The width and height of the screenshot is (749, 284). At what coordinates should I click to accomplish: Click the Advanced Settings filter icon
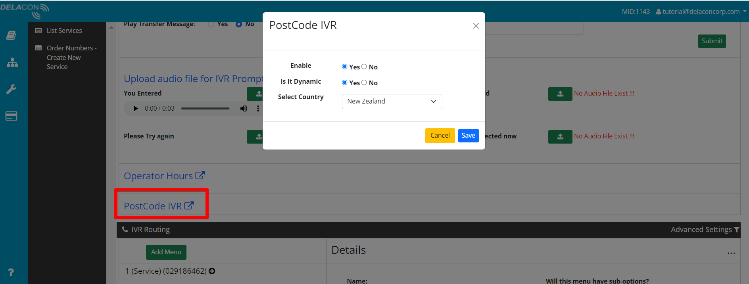[737, 230]
